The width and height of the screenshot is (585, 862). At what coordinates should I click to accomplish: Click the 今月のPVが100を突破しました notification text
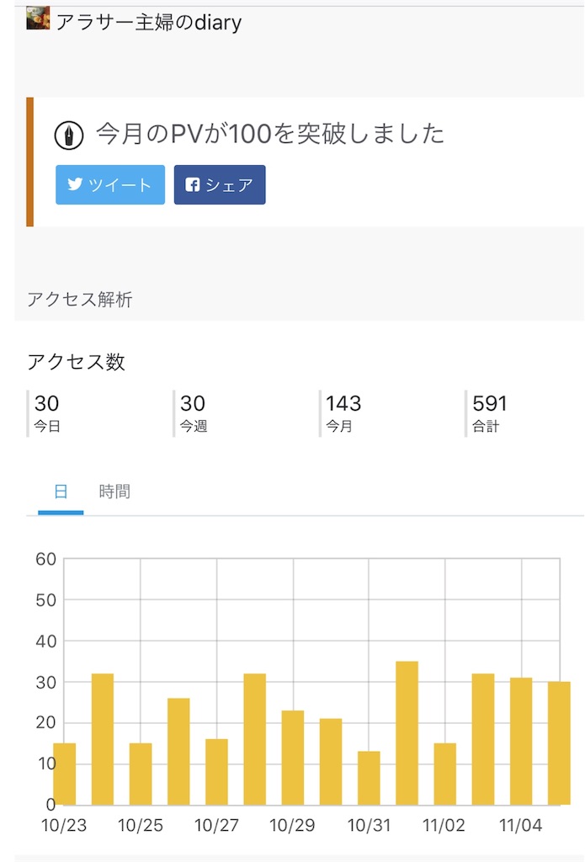tap(270, 134)
